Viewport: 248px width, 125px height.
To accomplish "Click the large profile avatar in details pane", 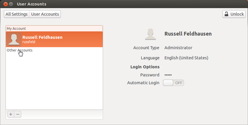I will click(x=151, y=34).
